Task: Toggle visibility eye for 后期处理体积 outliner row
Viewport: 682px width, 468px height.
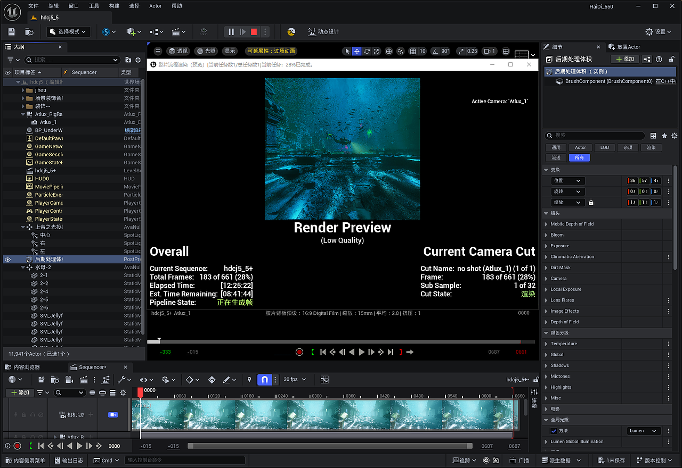Action: (x=7, y=260)
